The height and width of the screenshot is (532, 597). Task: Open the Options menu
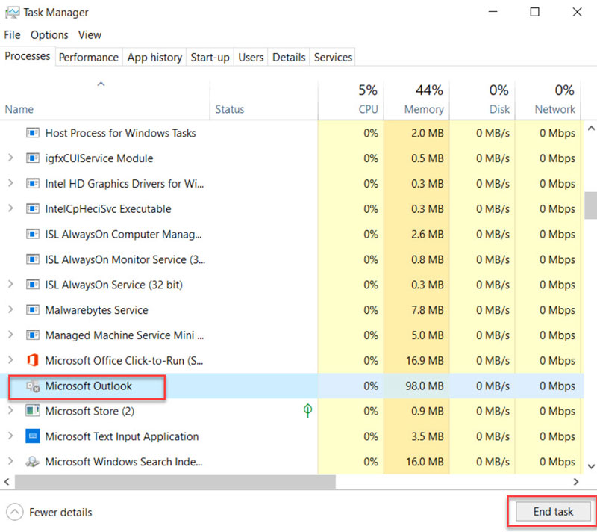49,34
